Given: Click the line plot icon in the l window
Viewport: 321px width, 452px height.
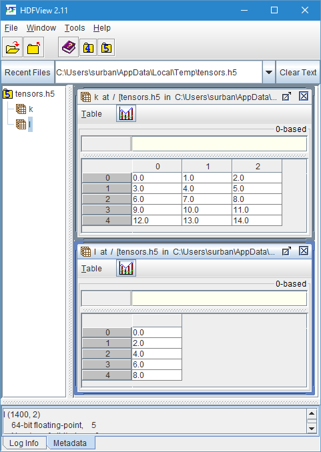Looking at the screenshot, I should coord(126,268).
